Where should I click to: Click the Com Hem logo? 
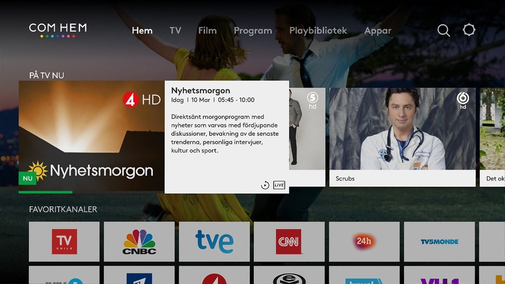(58, 30)
